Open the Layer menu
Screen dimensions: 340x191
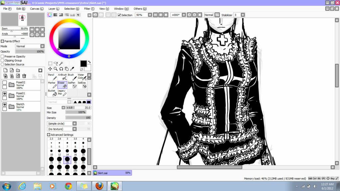coord(54,9)
